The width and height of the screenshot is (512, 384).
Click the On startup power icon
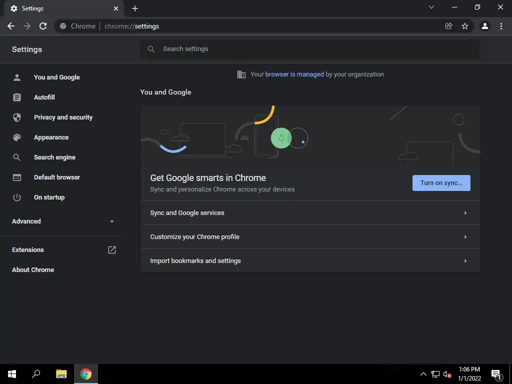coord(17,197)
